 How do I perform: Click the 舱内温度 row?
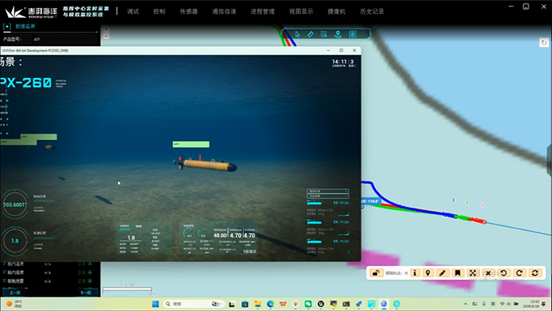pos(48,263)
